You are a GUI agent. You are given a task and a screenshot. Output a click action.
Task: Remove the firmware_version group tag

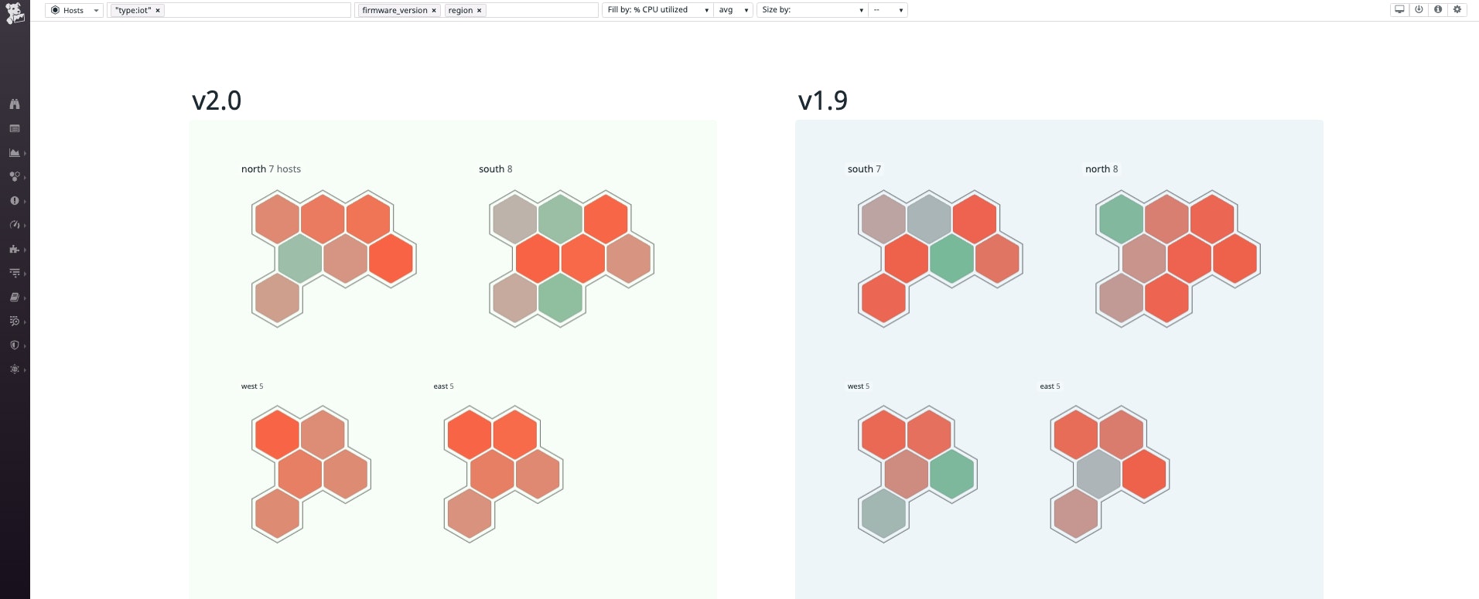click(x=434, y=11)
